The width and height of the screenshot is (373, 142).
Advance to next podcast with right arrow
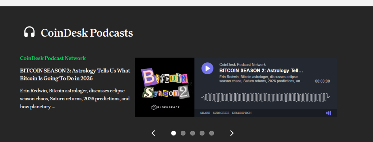click(x=232, y=133)
